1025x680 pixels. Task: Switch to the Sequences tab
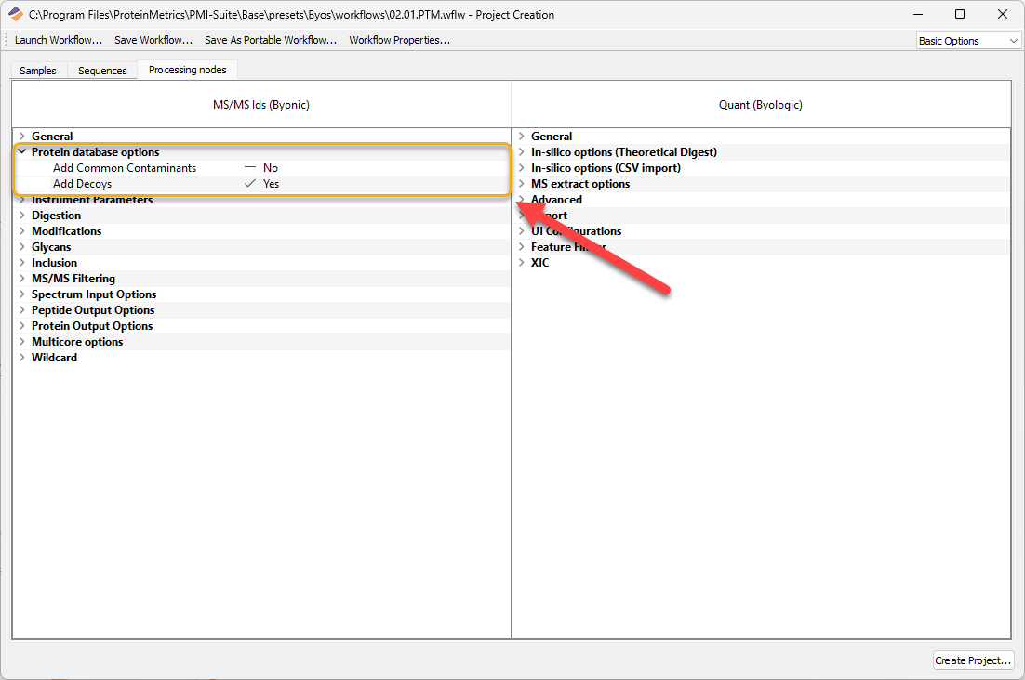click(102, 71)
